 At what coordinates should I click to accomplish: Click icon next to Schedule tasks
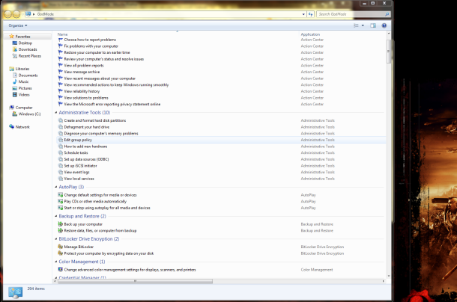61,152
